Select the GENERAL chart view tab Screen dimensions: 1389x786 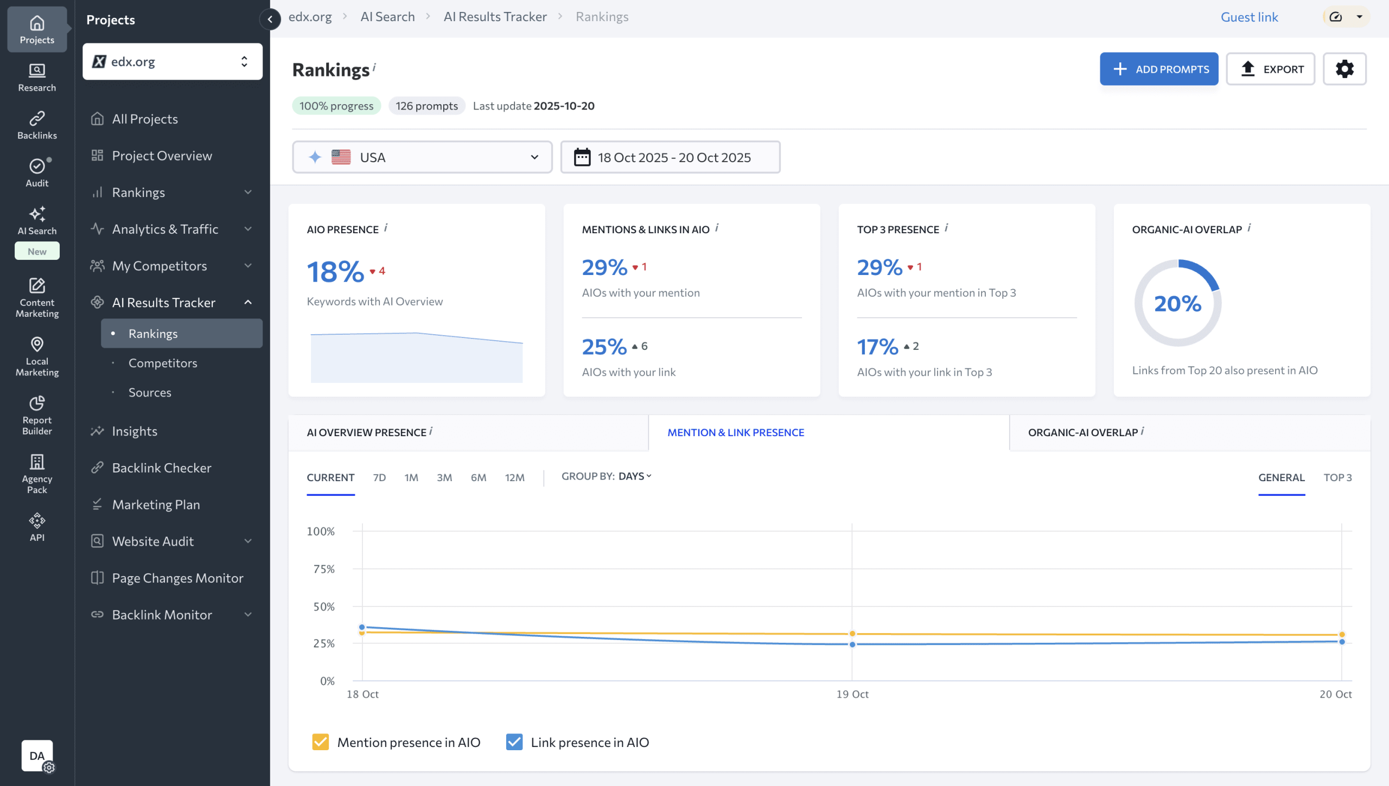1282,478
